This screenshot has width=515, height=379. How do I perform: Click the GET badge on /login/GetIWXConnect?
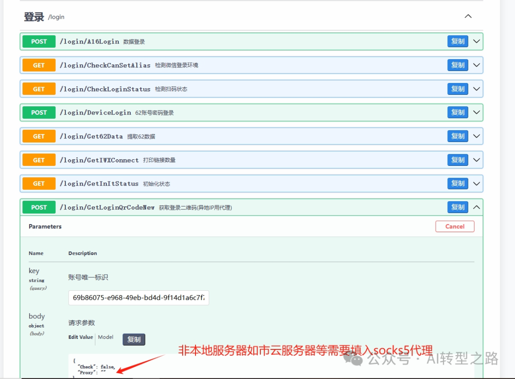point(38,160)
